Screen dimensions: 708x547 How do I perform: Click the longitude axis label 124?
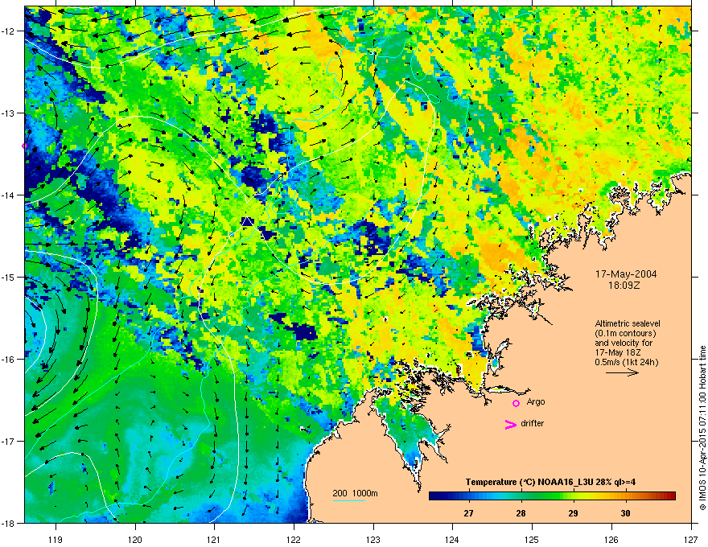point(452,540)
